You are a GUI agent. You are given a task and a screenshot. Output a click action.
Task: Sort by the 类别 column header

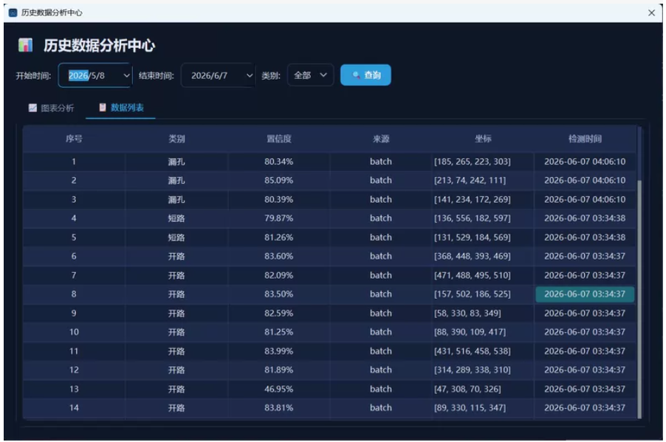(176, 139)
